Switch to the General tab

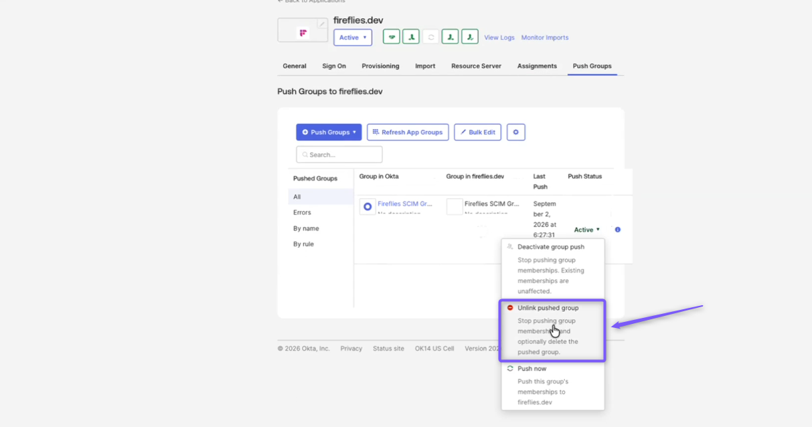tap(295, 66)
